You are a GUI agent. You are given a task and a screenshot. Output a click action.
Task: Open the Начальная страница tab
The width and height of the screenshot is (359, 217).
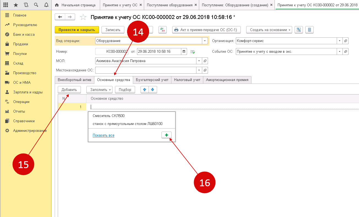76,5
